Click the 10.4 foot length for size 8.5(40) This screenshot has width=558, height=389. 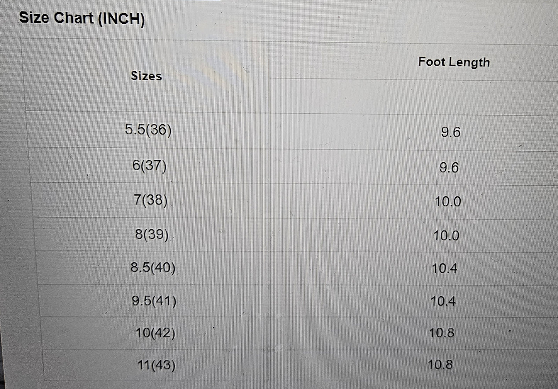[x=444, y=268]
